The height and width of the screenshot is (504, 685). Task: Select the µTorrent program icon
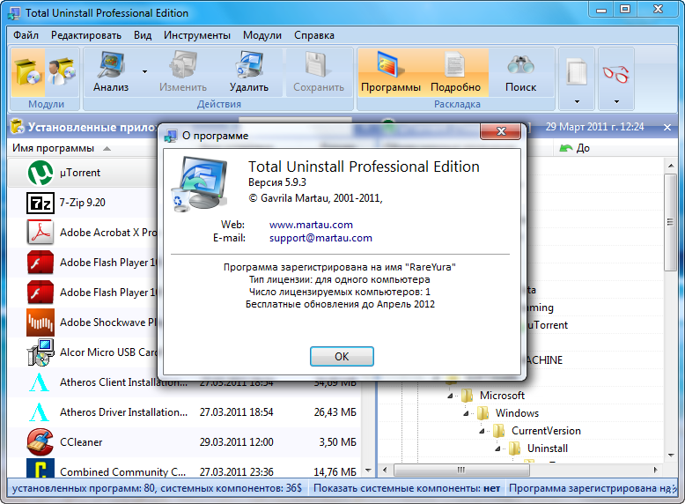(x=41, y=172)
